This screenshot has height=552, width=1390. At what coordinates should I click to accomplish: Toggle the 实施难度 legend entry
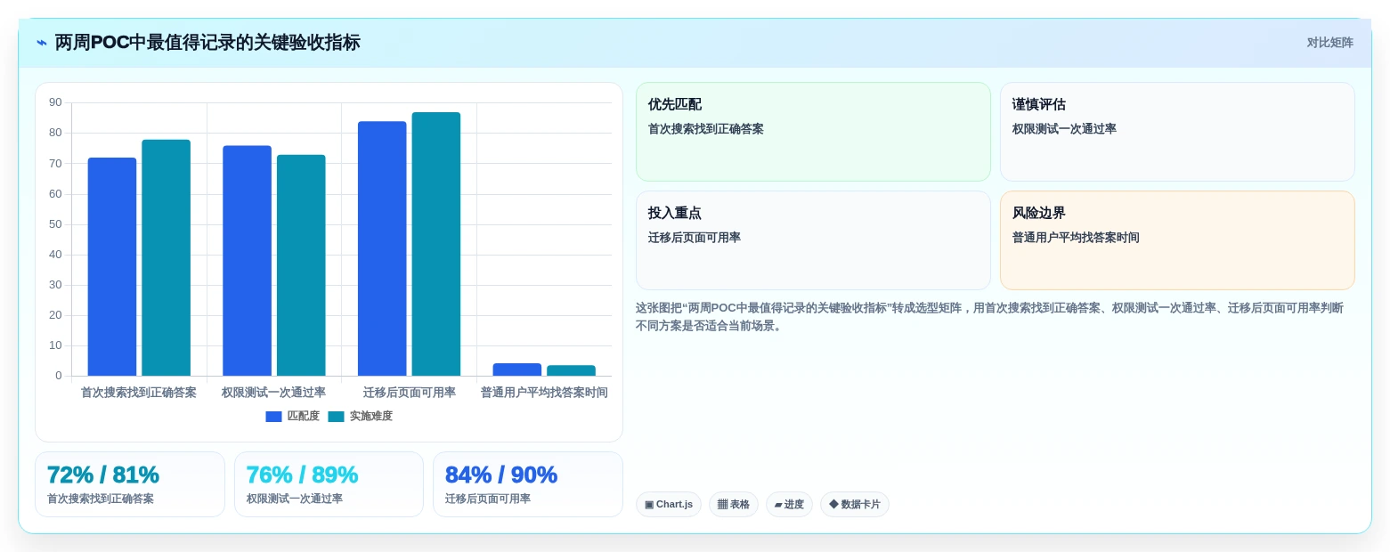tap(361, 416)
